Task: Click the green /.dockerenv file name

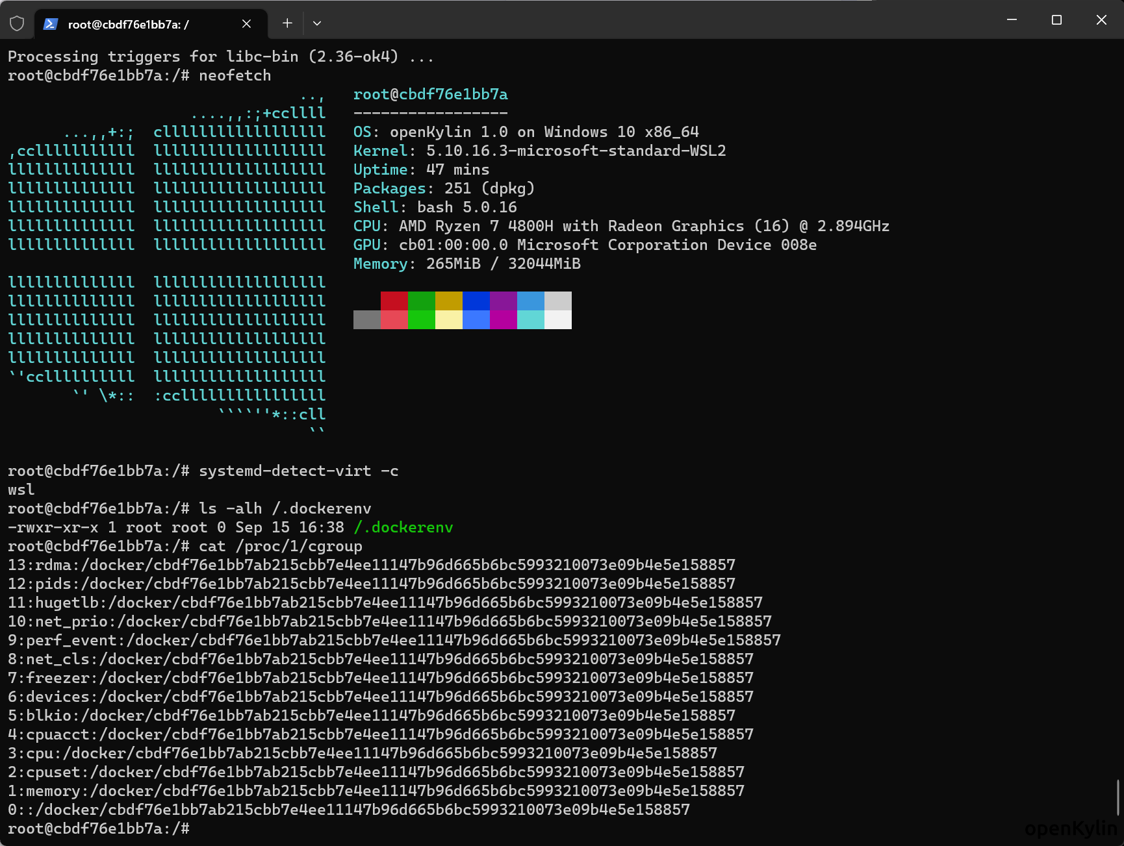Action: [403, 527]
